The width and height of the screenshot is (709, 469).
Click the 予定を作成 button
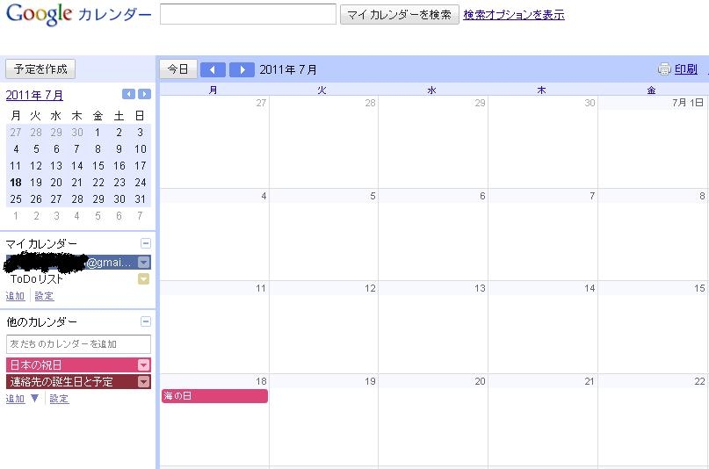click(40, 69)
